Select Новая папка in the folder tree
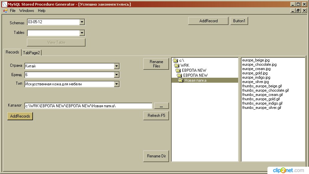309x174 pixels. coord(195,80)
